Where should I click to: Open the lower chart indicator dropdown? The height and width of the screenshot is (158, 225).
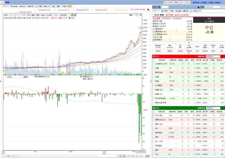pos(14,77)
